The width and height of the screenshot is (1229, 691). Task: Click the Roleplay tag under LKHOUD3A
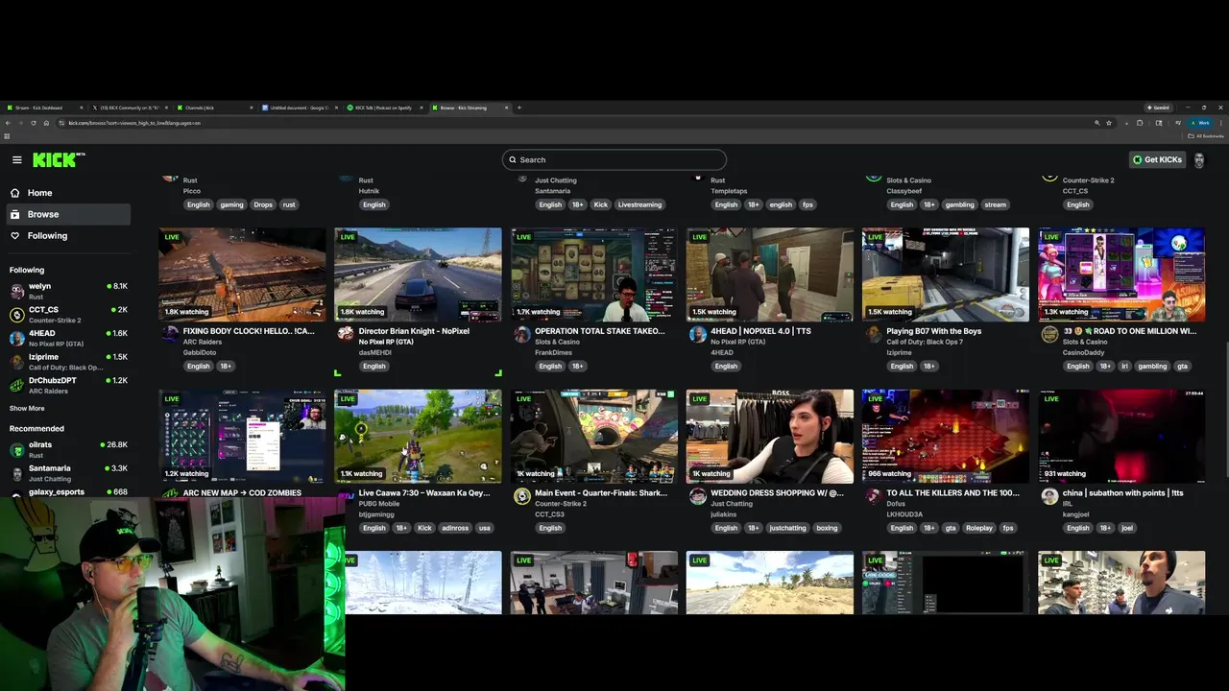(979, 528)
